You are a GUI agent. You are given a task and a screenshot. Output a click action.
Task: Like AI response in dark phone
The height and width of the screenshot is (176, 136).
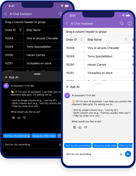(19, 118)
